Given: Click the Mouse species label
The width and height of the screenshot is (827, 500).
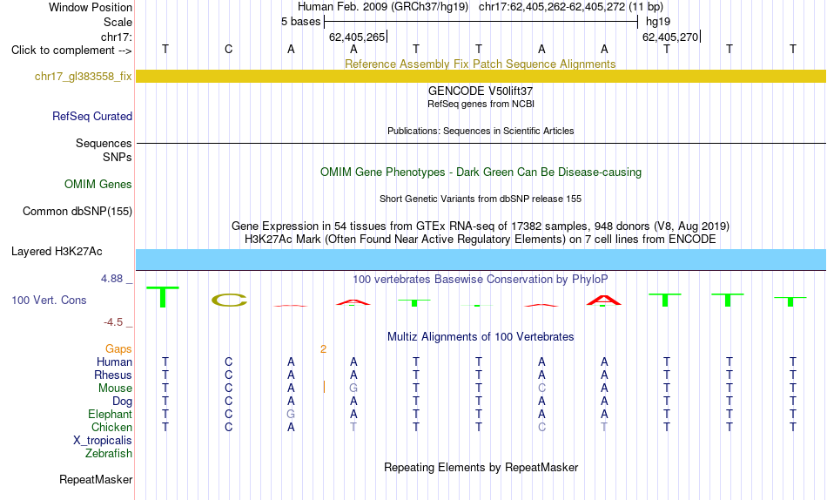Looking at the screenshot, I should (115, 389).
